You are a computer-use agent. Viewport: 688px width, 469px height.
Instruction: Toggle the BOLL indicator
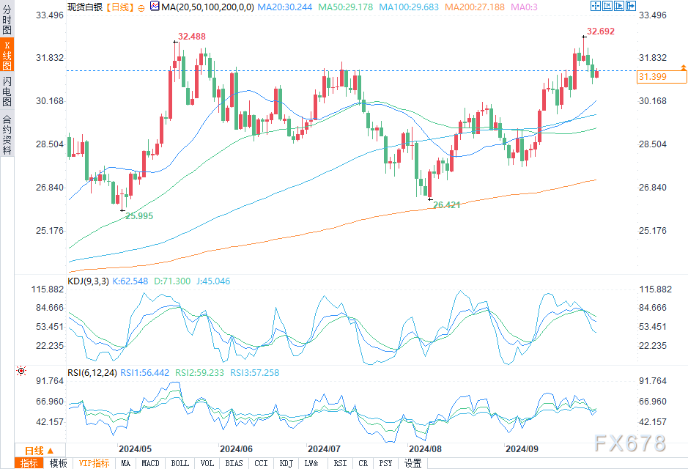coord(180,463)
